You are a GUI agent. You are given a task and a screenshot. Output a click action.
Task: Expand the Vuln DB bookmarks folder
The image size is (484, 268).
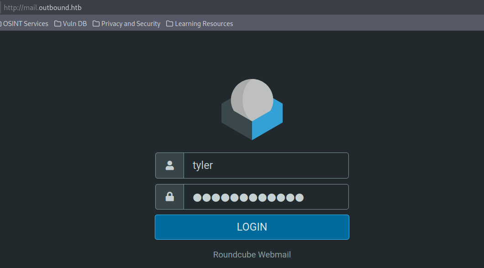point(75,24)
